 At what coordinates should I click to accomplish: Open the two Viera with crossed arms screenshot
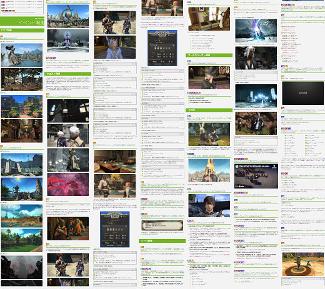pos(209,134)
